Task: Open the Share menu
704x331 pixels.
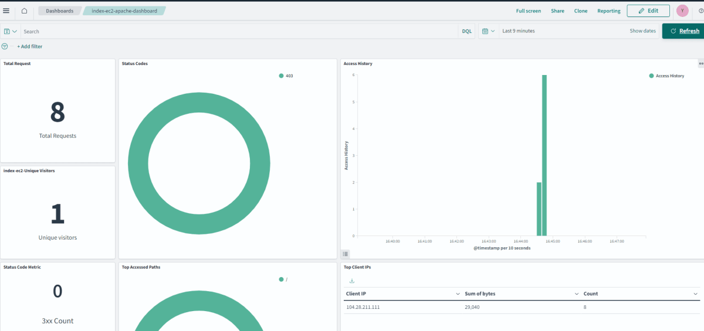Action: pos(557,11)
